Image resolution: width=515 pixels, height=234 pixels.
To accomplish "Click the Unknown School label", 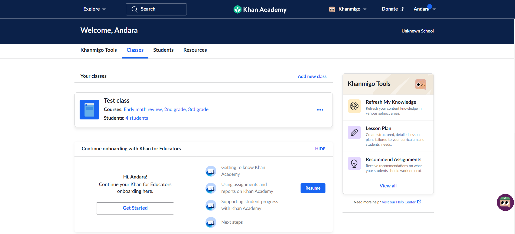I will [x=418, y=31].
